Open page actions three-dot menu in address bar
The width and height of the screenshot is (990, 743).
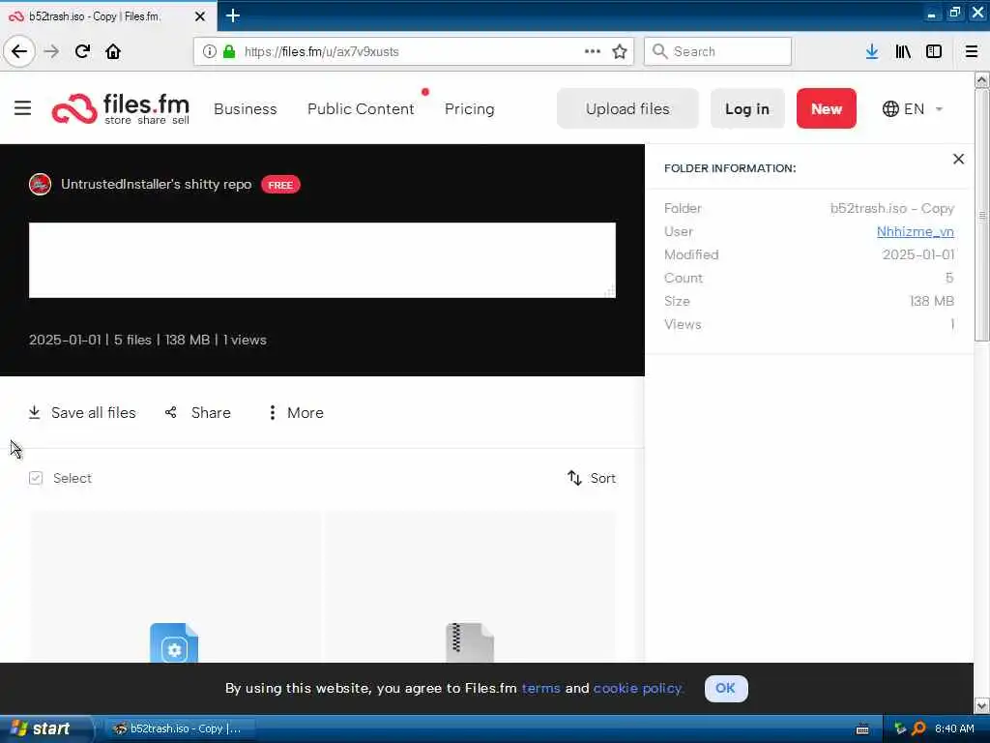point(593,51)
